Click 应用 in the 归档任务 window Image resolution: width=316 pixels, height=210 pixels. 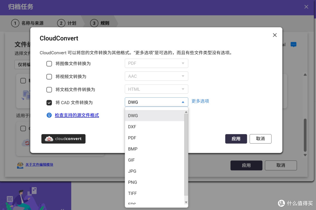(x=246, y=165)
